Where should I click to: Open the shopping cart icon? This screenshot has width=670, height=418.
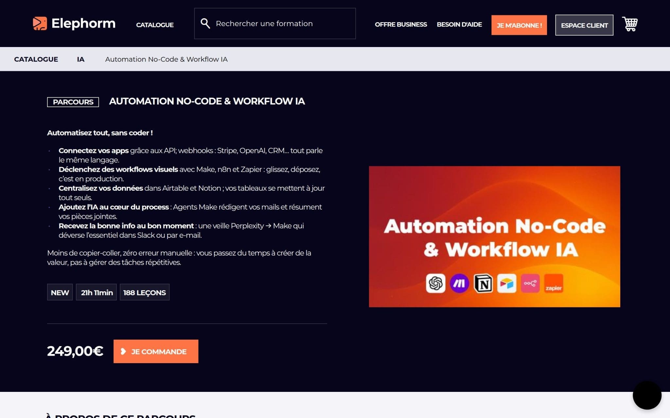(x=630, y=24)
